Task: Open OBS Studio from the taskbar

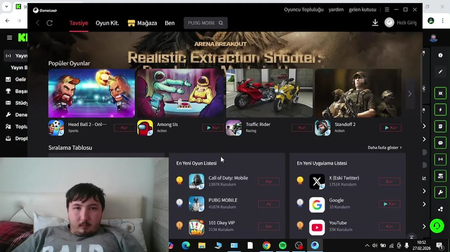Action: point(299,246)
